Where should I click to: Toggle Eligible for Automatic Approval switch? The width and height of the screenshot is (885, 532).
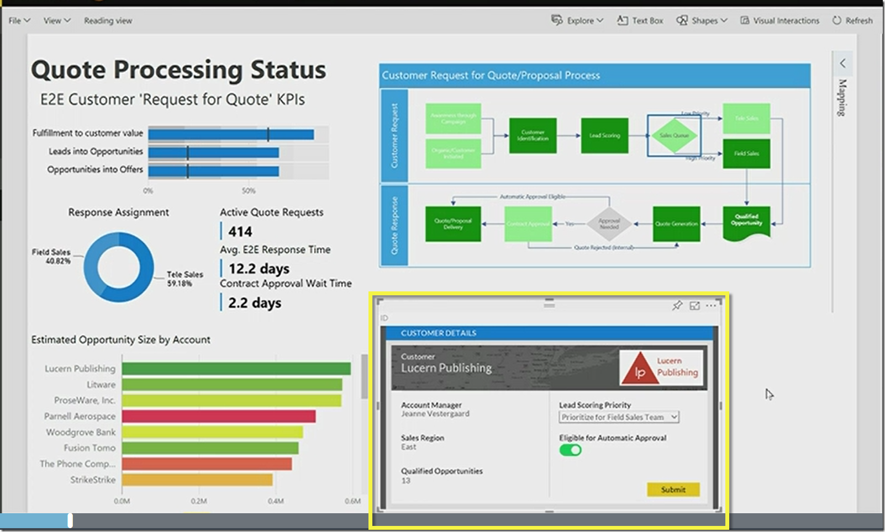[x=570, y=450]
